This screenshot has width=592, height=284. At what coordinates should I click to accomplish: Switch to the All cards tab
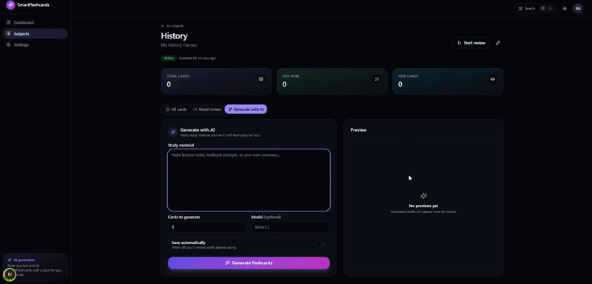pyautogui.click(x=176, y=109)
